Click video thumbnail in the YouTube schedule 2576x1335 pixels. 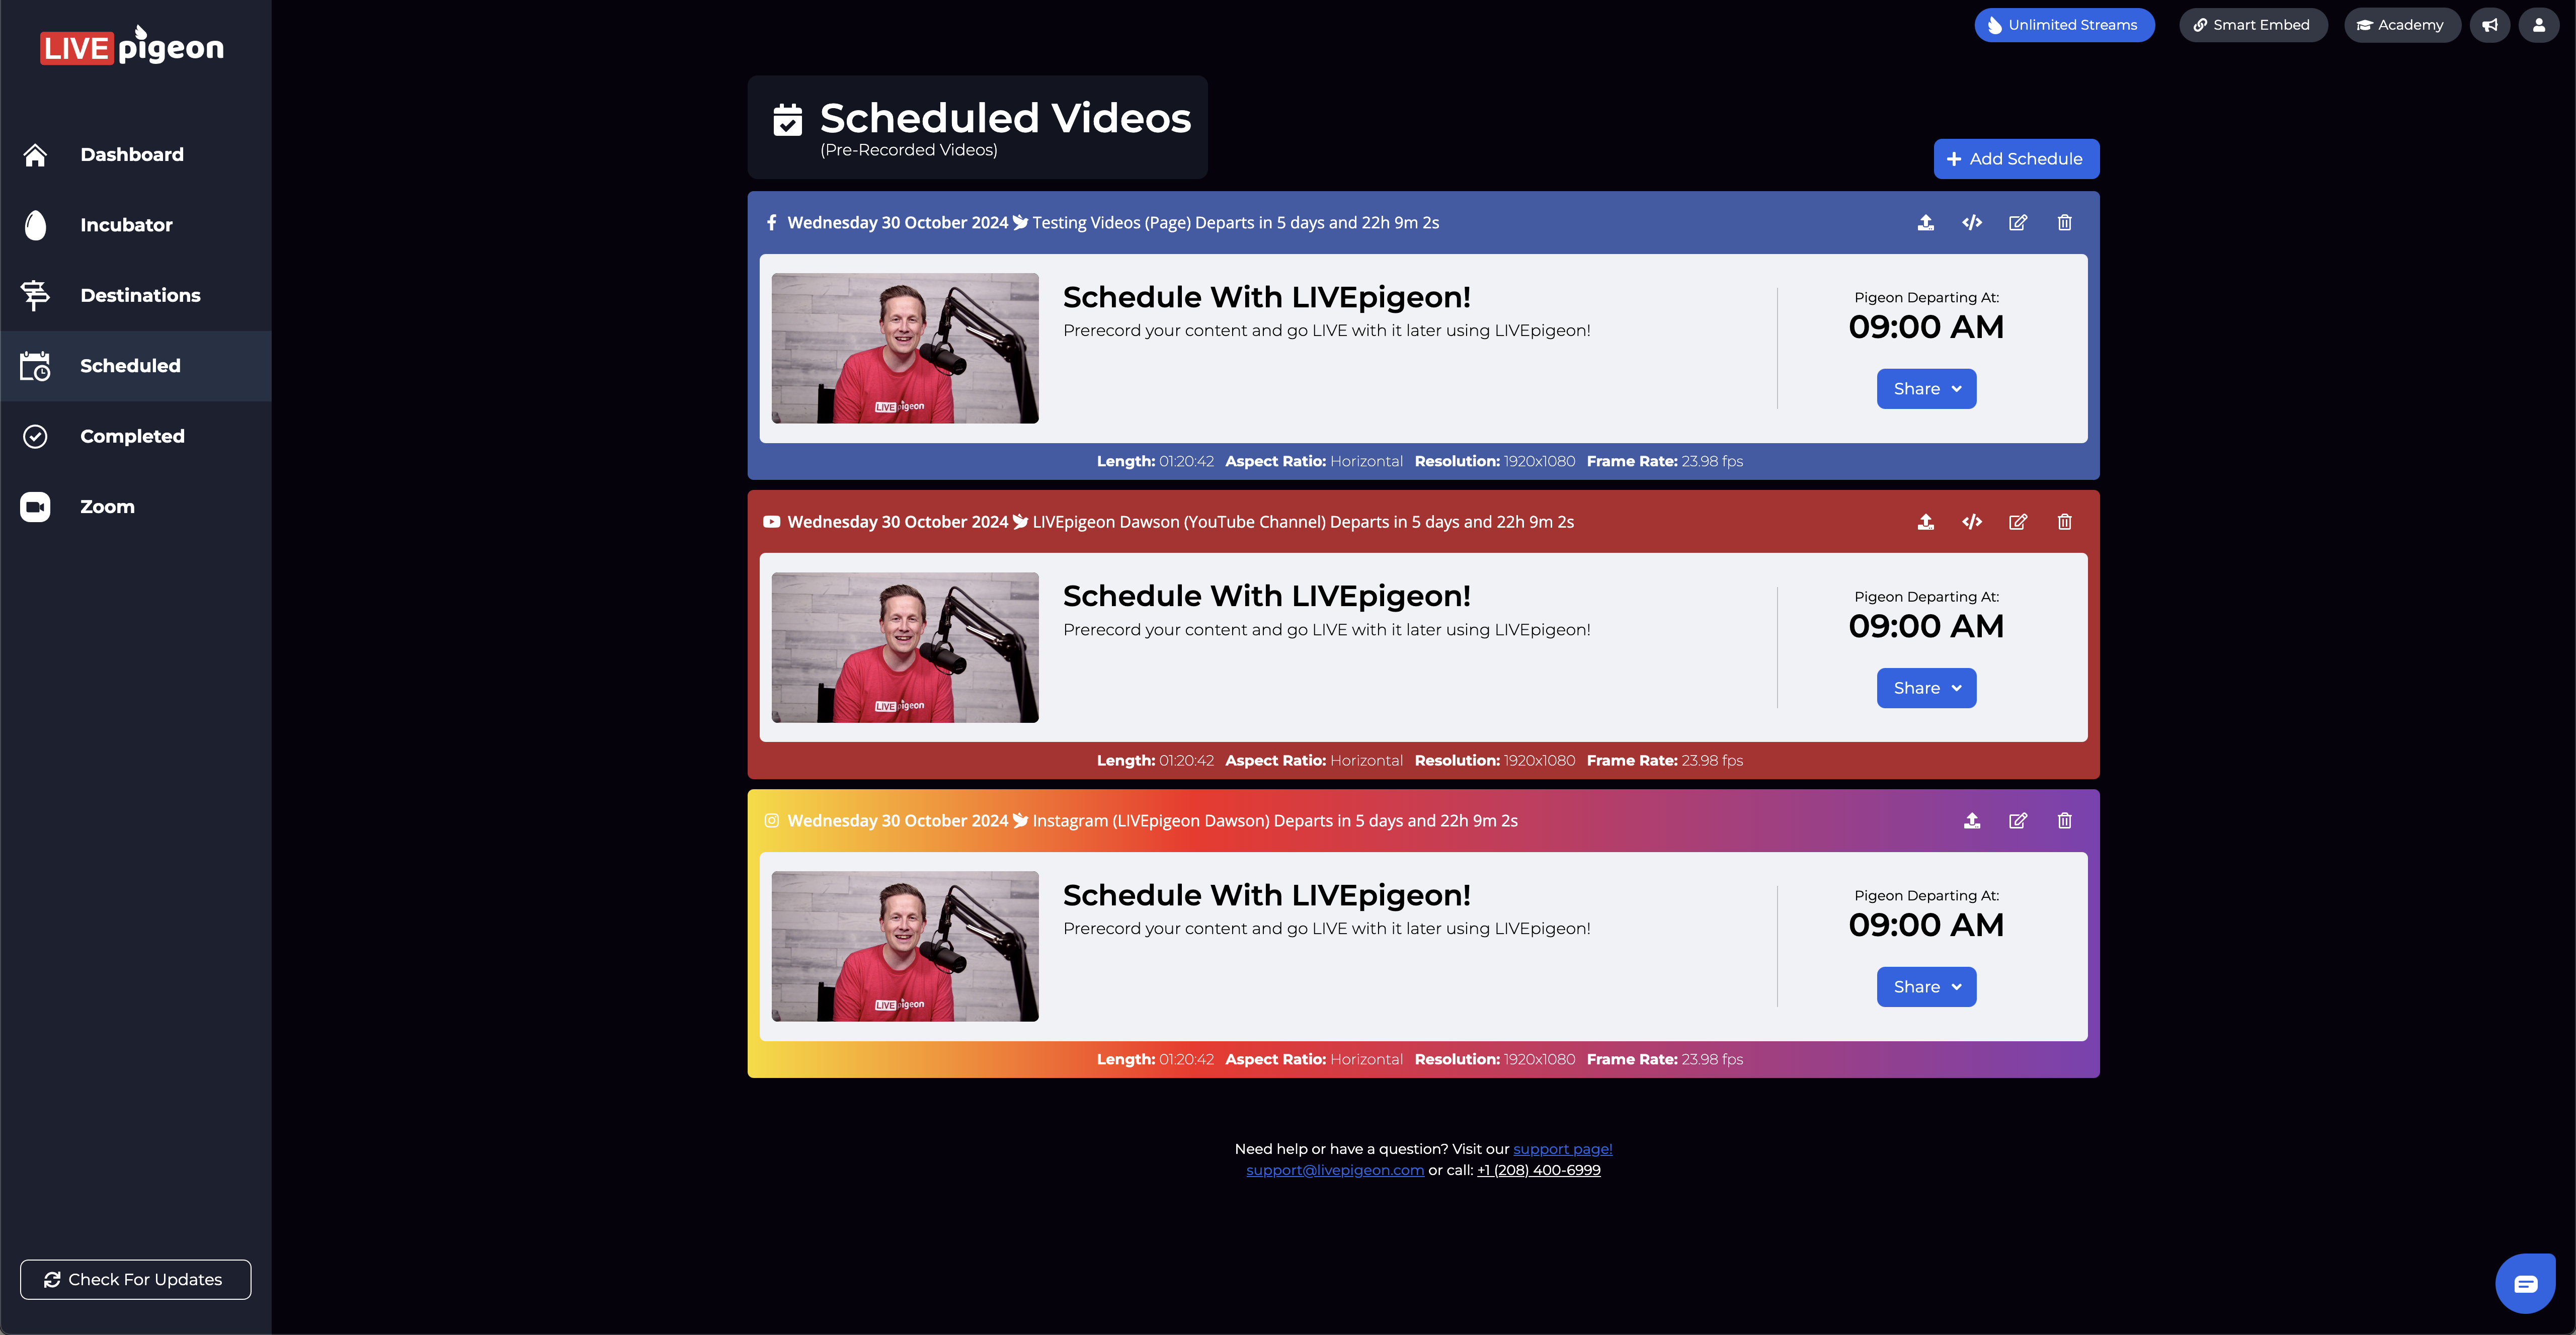[904, 647]
